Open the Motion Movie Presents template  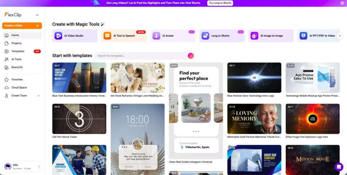tap(313, 160)
